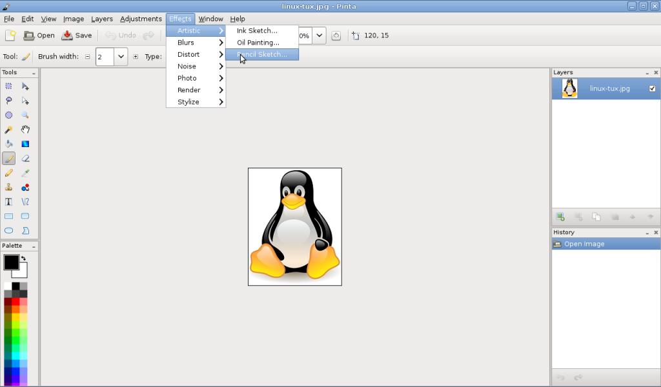Viewport: 661px width, 387px height.
Task: Open the Artistic effects submenu
Action: (196, 31)
